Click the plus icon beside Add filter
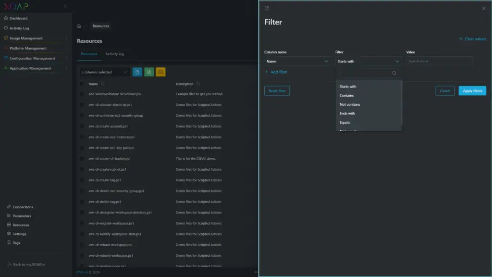The image size is (492, 277). [266, 72]
